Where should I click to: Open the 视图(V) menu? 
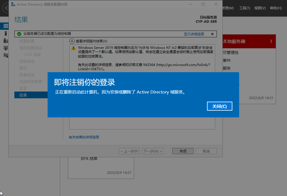[259, 8]
